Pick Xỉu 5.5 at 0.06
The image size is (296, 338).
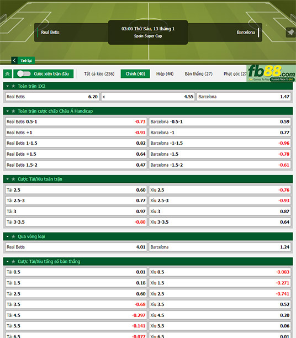[x=220, y=326]
